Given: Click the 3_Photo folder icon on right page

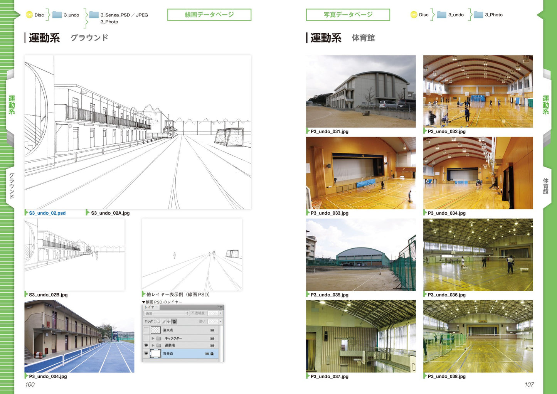Looking at the screenshot, I should (478, 15).
